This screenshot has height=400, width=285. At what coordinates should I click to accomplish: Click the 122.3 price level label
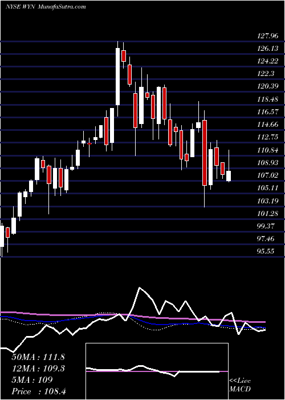pos(266,74)
